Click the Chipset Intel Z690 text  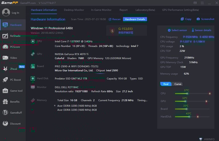107,70
